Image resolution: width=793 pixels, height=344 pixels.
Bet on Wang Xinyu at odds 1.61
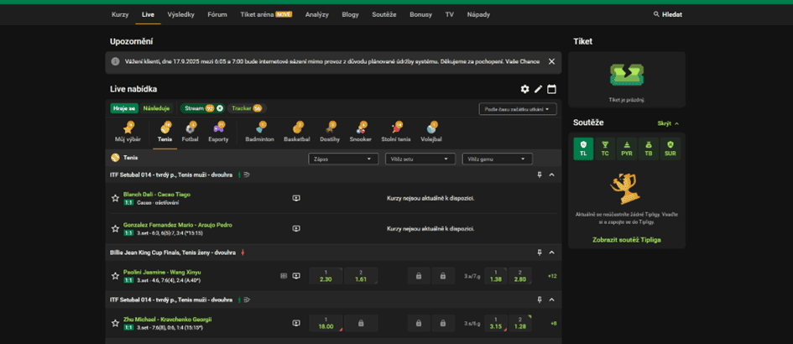point(361,276)
